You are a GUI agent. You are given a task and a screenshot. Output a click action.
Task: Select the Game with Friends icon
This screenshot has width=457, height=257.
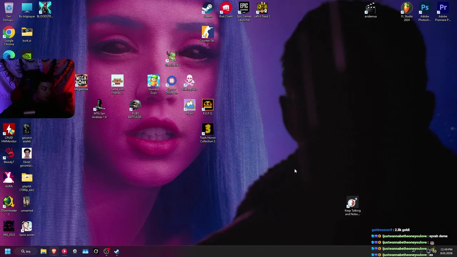coord(117,85)
